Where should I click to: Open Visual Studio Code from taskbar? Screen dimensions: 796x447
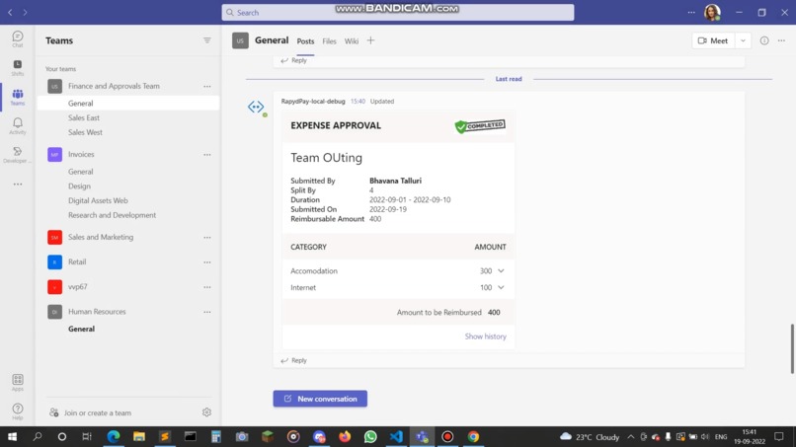[396, 437]
